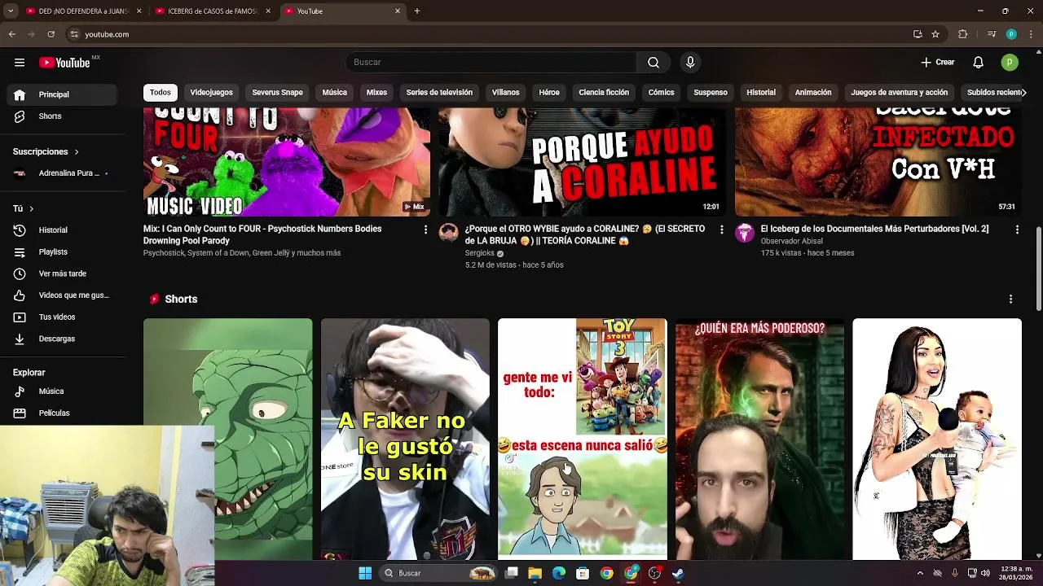Screen dimensions: 1043x586
Task: Open Sergioks channel avatar
Action: click(x=449, y=233)
